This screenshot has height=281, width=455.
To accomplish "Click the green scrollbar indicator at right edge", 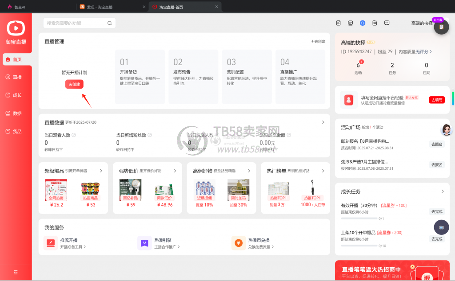I will point(453,98).
